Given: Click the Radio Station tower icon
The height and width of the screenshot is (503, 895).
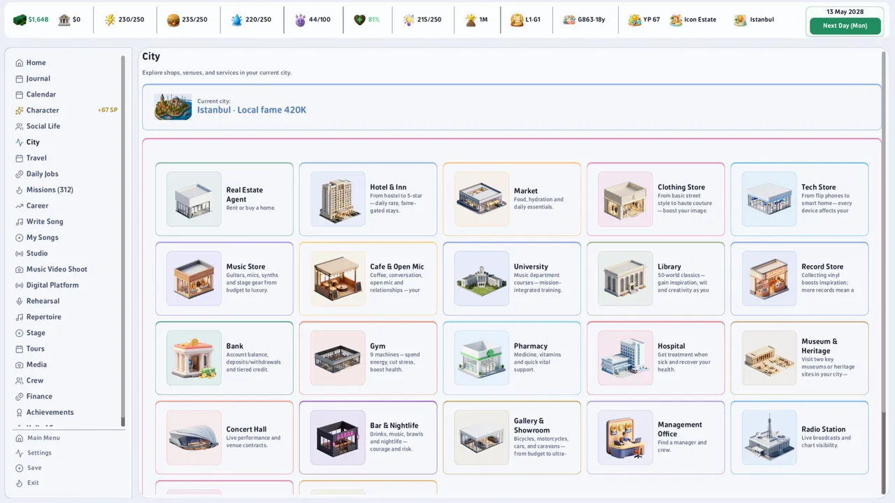Looking at the screenshot, I should pos(769,437).
